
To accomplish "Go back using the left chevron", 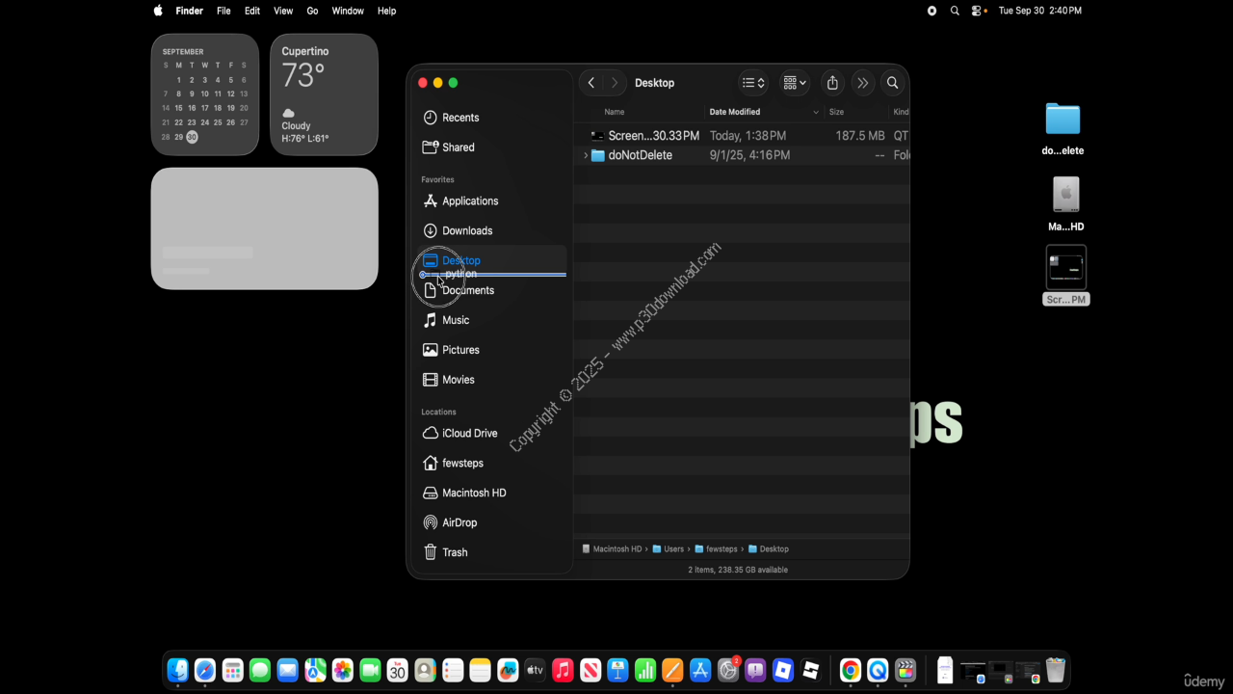I will click(x=591, y=83).
